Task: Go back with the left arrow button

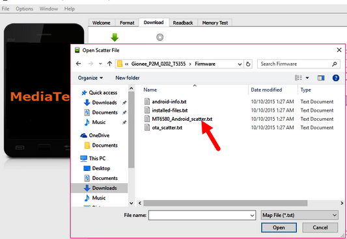Action: tap(78, 64)
